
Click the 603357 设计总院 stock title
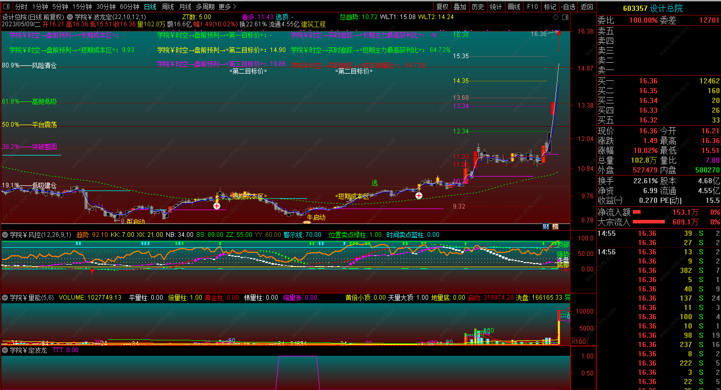653,8
